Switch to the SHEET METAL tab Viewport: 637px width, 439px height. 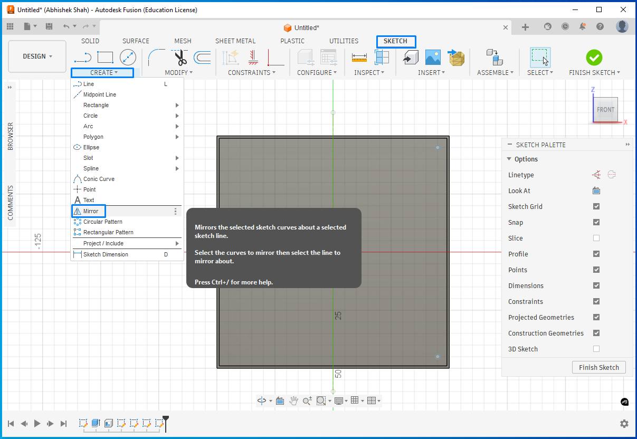tap(235, 41)
